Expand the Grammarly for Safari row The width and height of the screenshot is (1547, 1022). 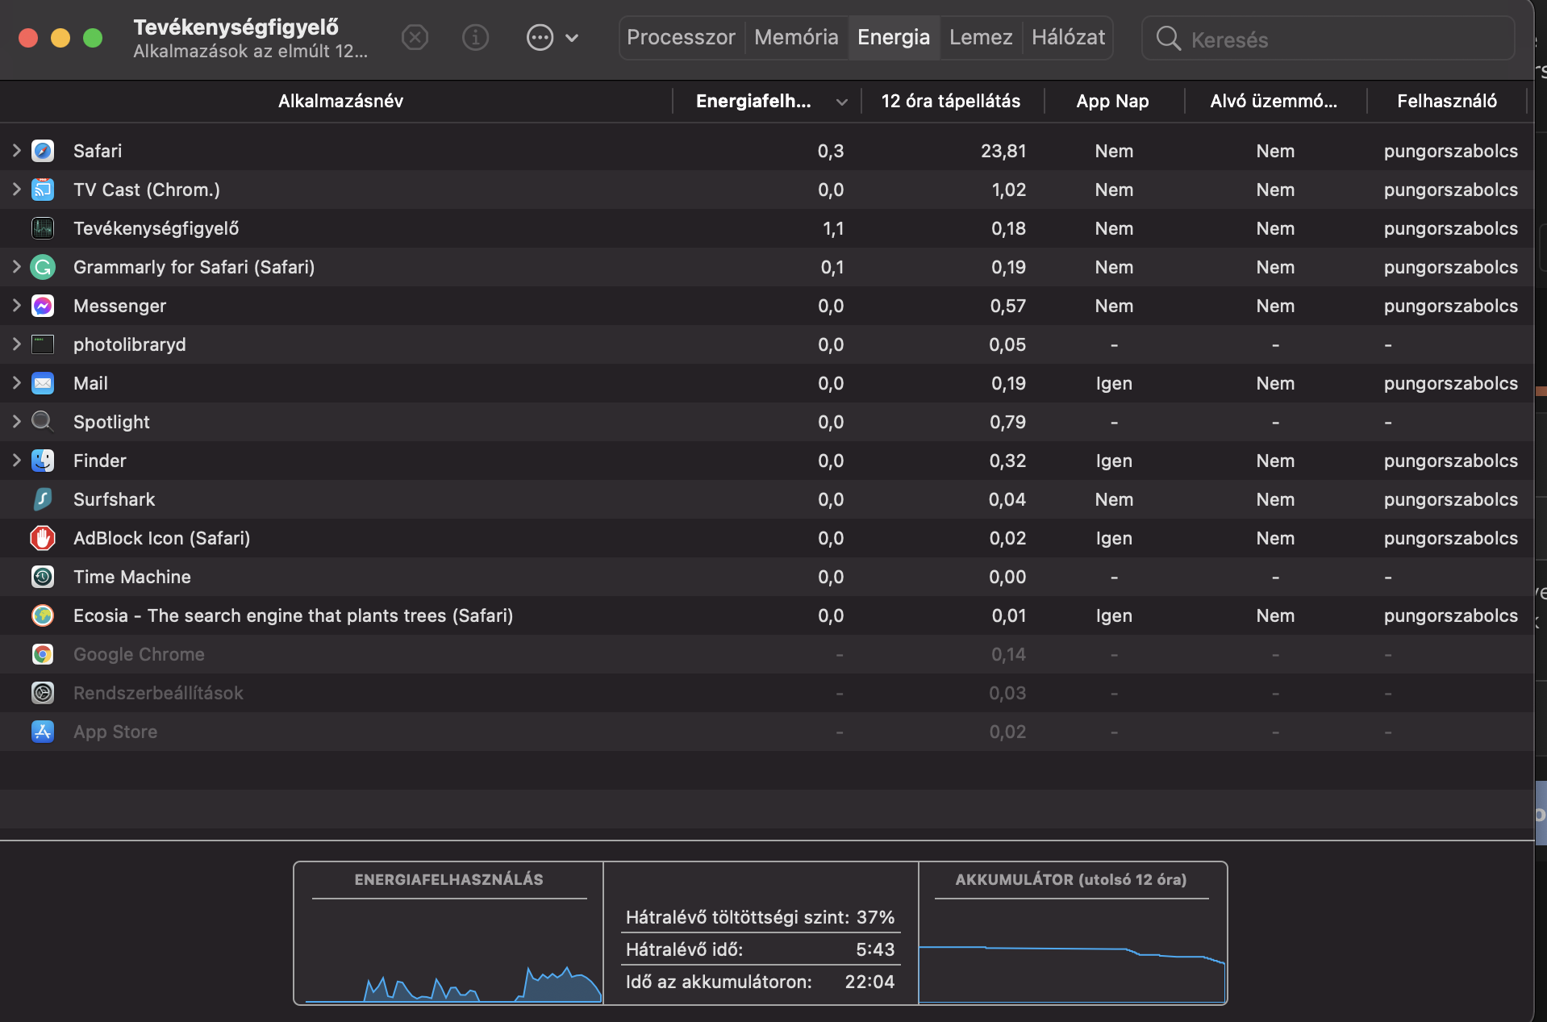(x=16, y=267)
